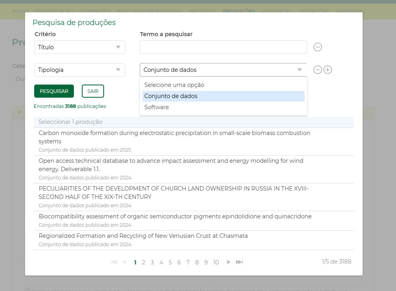The image size is (396, 291).
Task: Remove the Tipologia criterion row
Action: pyautogui.click(x=317, y=69)
